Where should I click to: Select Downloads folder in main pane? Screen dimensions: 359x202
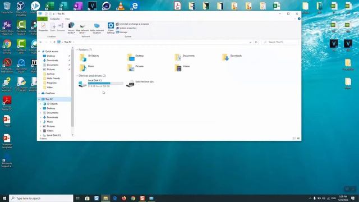point(232,57)
